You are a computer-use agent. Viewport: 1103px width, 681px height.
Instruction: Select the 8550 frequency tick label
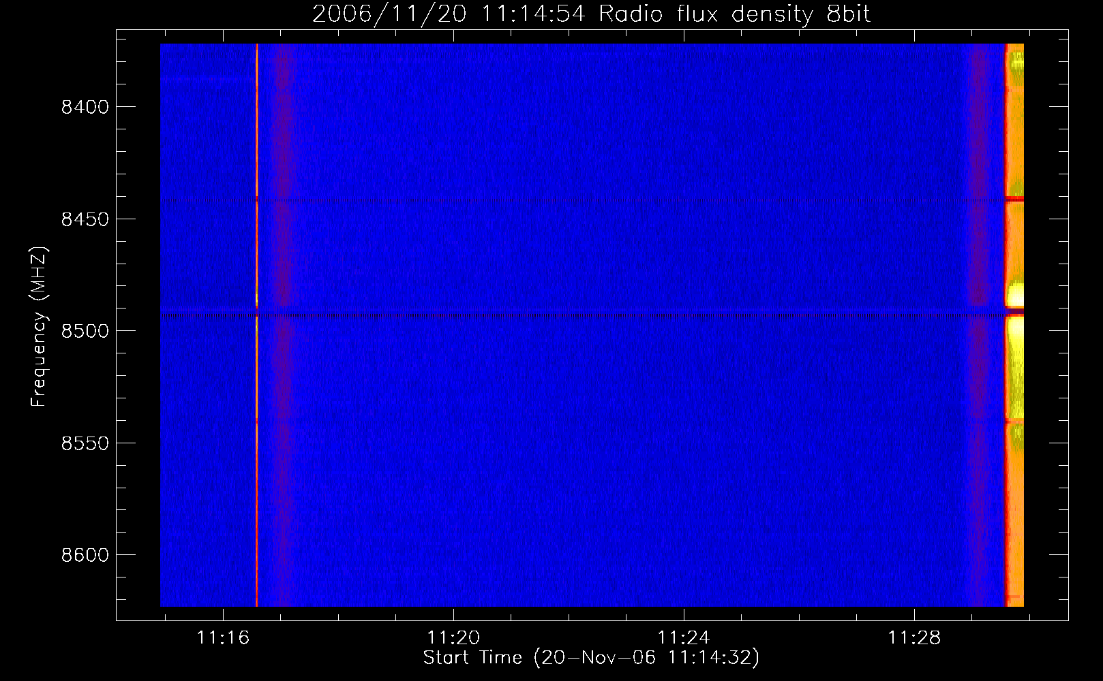click(85, 443)
